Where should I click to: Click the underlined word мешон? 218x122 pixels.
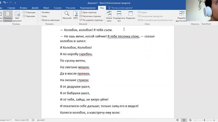83,67
